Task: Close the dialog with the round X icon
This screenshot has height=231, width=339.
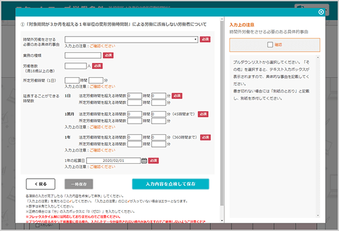Action: tap(321, 12)
